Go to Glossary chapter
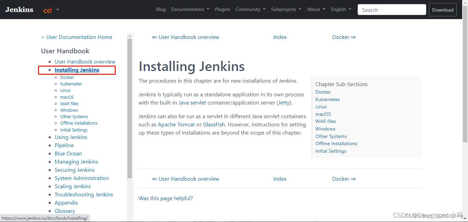 (65, 211)
